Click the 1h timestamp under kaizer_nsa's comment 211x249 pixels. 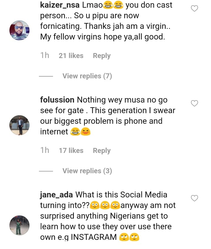point(45,56)
